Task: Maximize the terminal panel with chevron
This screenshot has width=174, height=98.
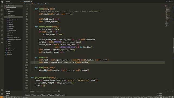Action: click(171, 91)
